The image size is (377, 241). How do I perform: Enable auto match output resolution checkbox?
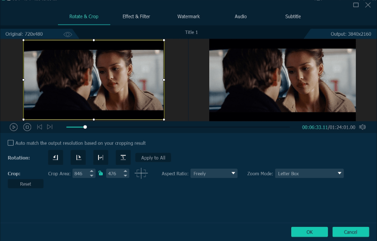point(10,143)
